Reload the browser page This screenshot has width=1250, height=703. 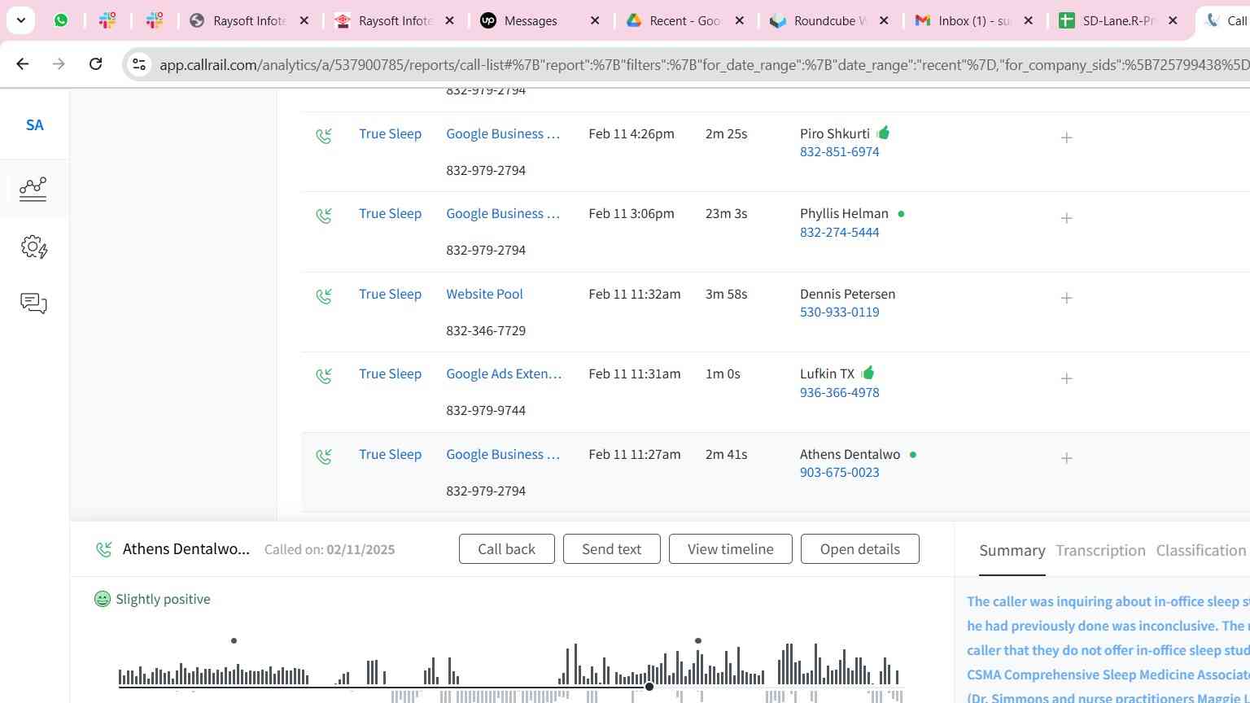pos(95,63)
